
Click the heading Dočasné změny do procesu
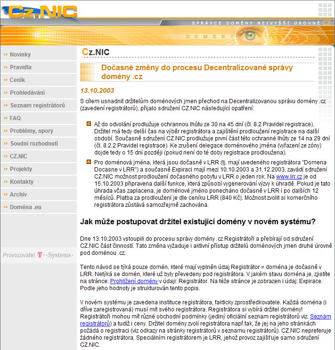[197, 72]
